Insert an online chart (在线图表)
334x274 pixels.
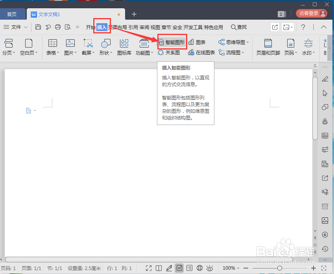pyautogui.click(x=201, y=52)
